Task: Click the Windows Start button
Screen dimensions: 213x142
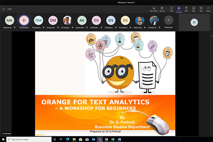Action: coord(3,140)
